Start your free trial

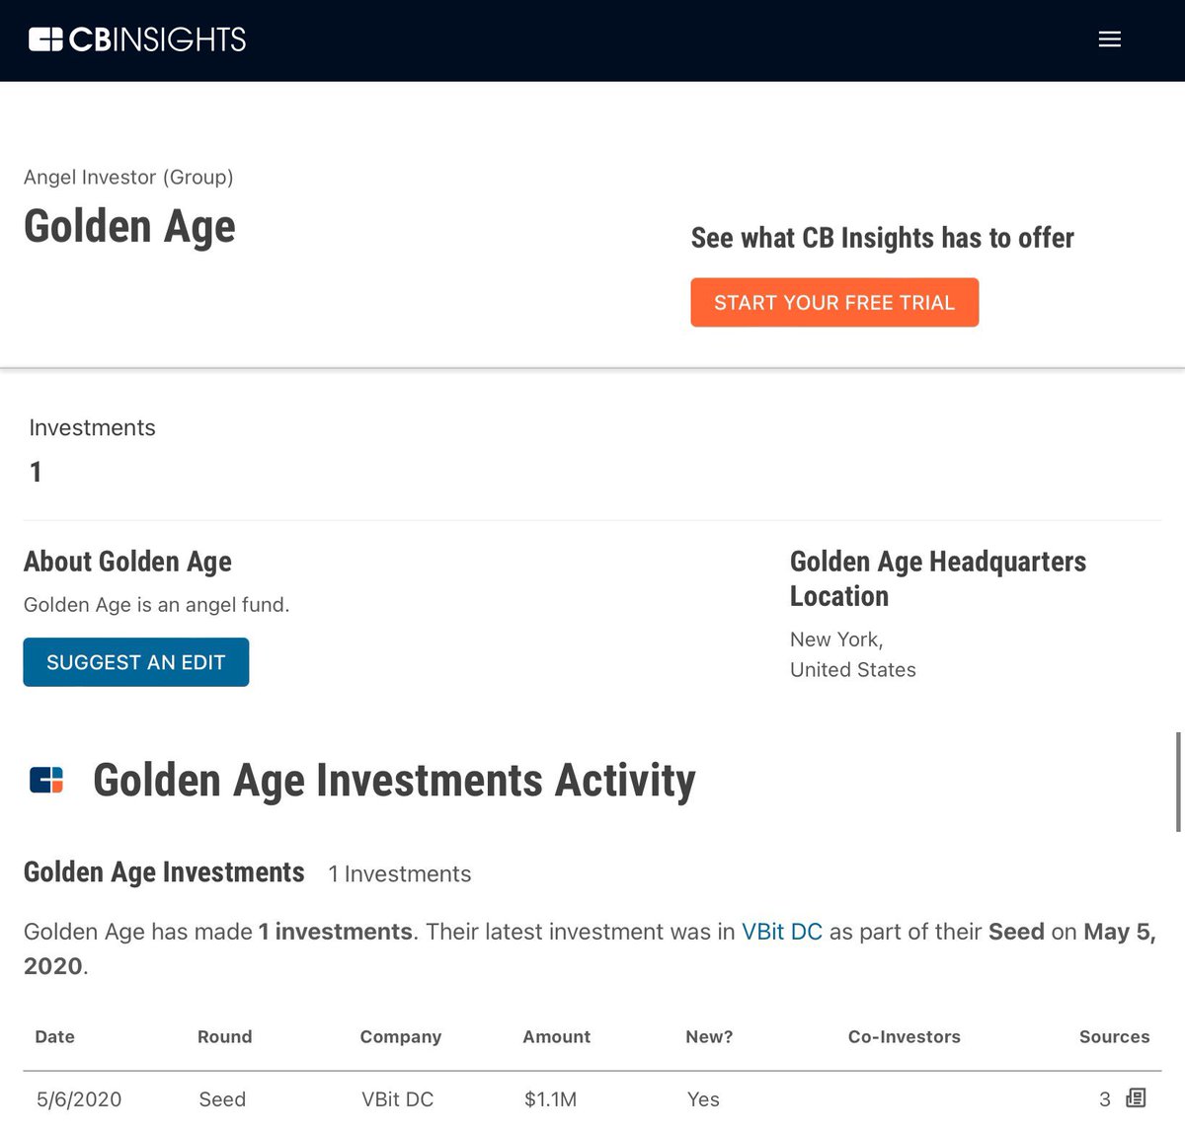834,302
